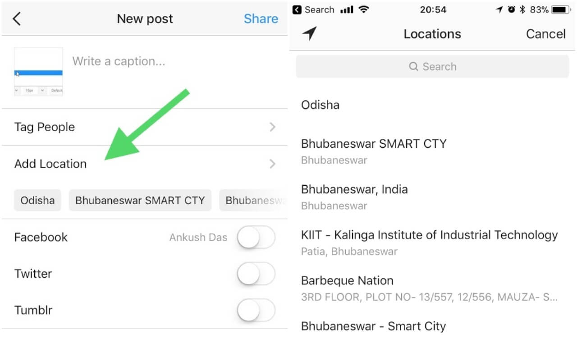Tap the Share button
The height and width of the screenshot is (338, 577).
[261, 18]
